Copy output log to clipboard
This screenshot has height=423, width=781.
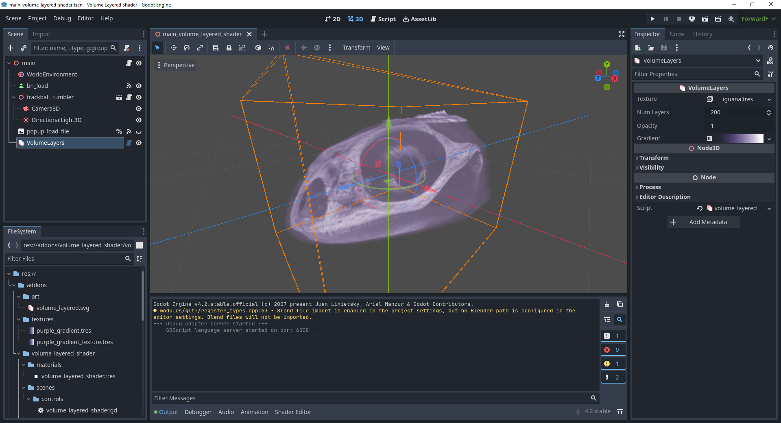pyautogui.click(x=620, y=304)
